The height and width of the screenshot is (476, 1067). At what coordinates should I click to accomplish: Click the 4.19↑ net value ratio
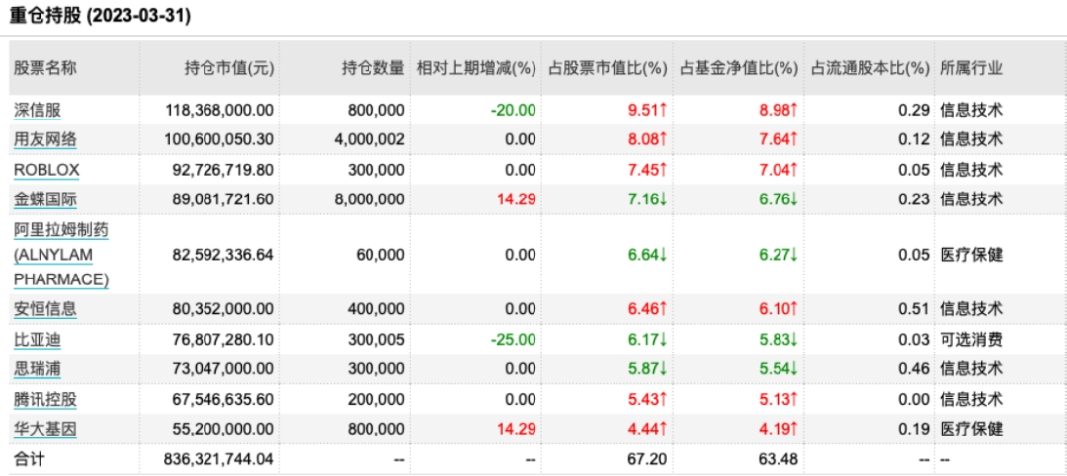coord(780,429)
